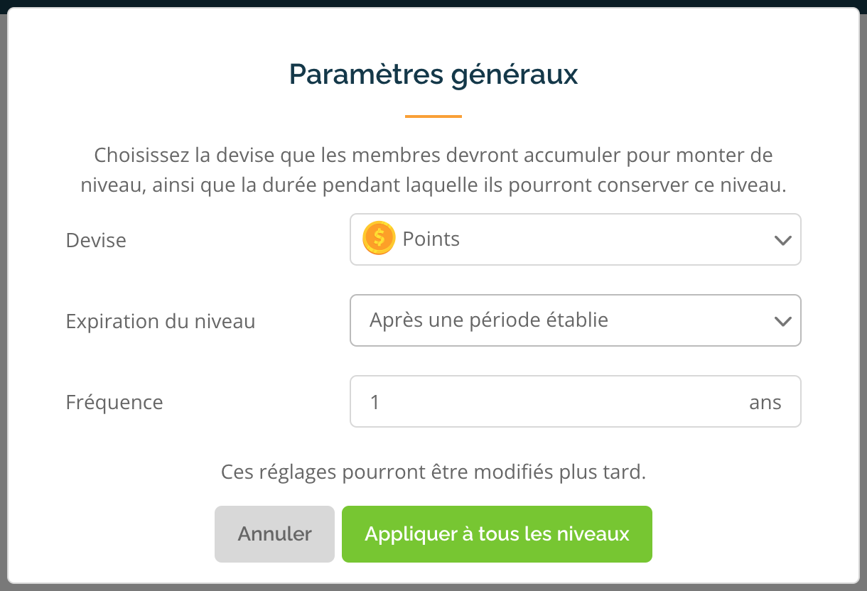This screenshot has height=591, width=867.
Task: Expand the Devise dropdown chevron
Action: pyautogui.click(x=782, y=240)
